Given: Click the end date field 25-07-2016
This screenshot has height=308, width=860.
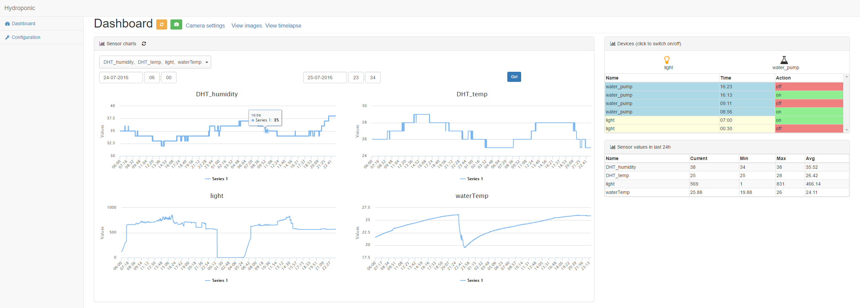Looking at the screenshot, I should tap(325, 78).
